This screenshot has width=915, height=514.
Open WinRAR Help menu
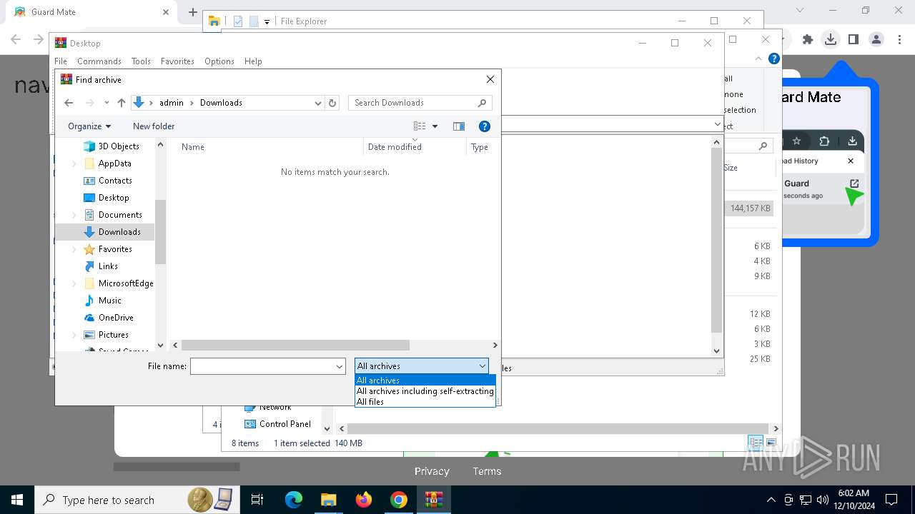pyautogui.click(x=253, y=61)
